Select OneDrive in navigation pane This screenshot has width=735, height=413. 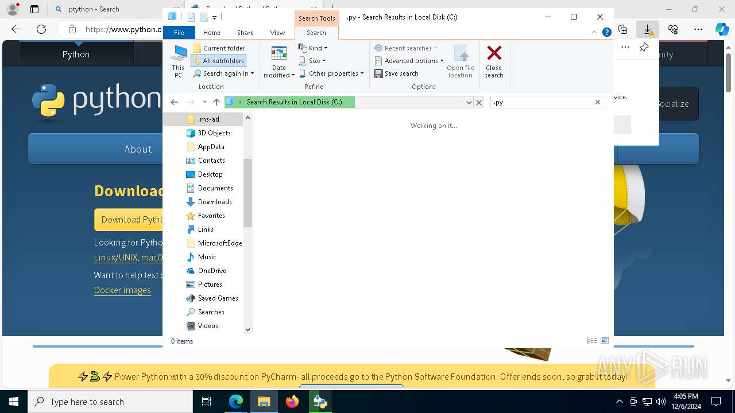pyautogui.click(x=206, y=271)
